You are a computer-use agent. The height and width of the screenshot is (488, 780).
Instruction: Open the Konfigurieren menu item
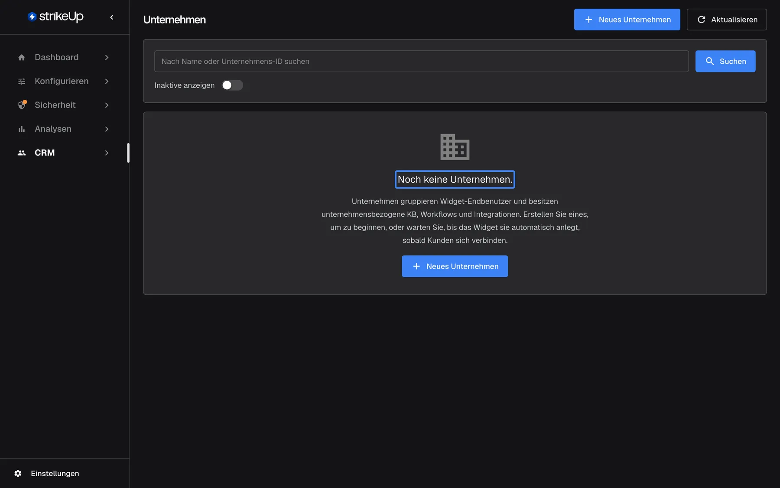pyautogui.click(x=64, y=81)
